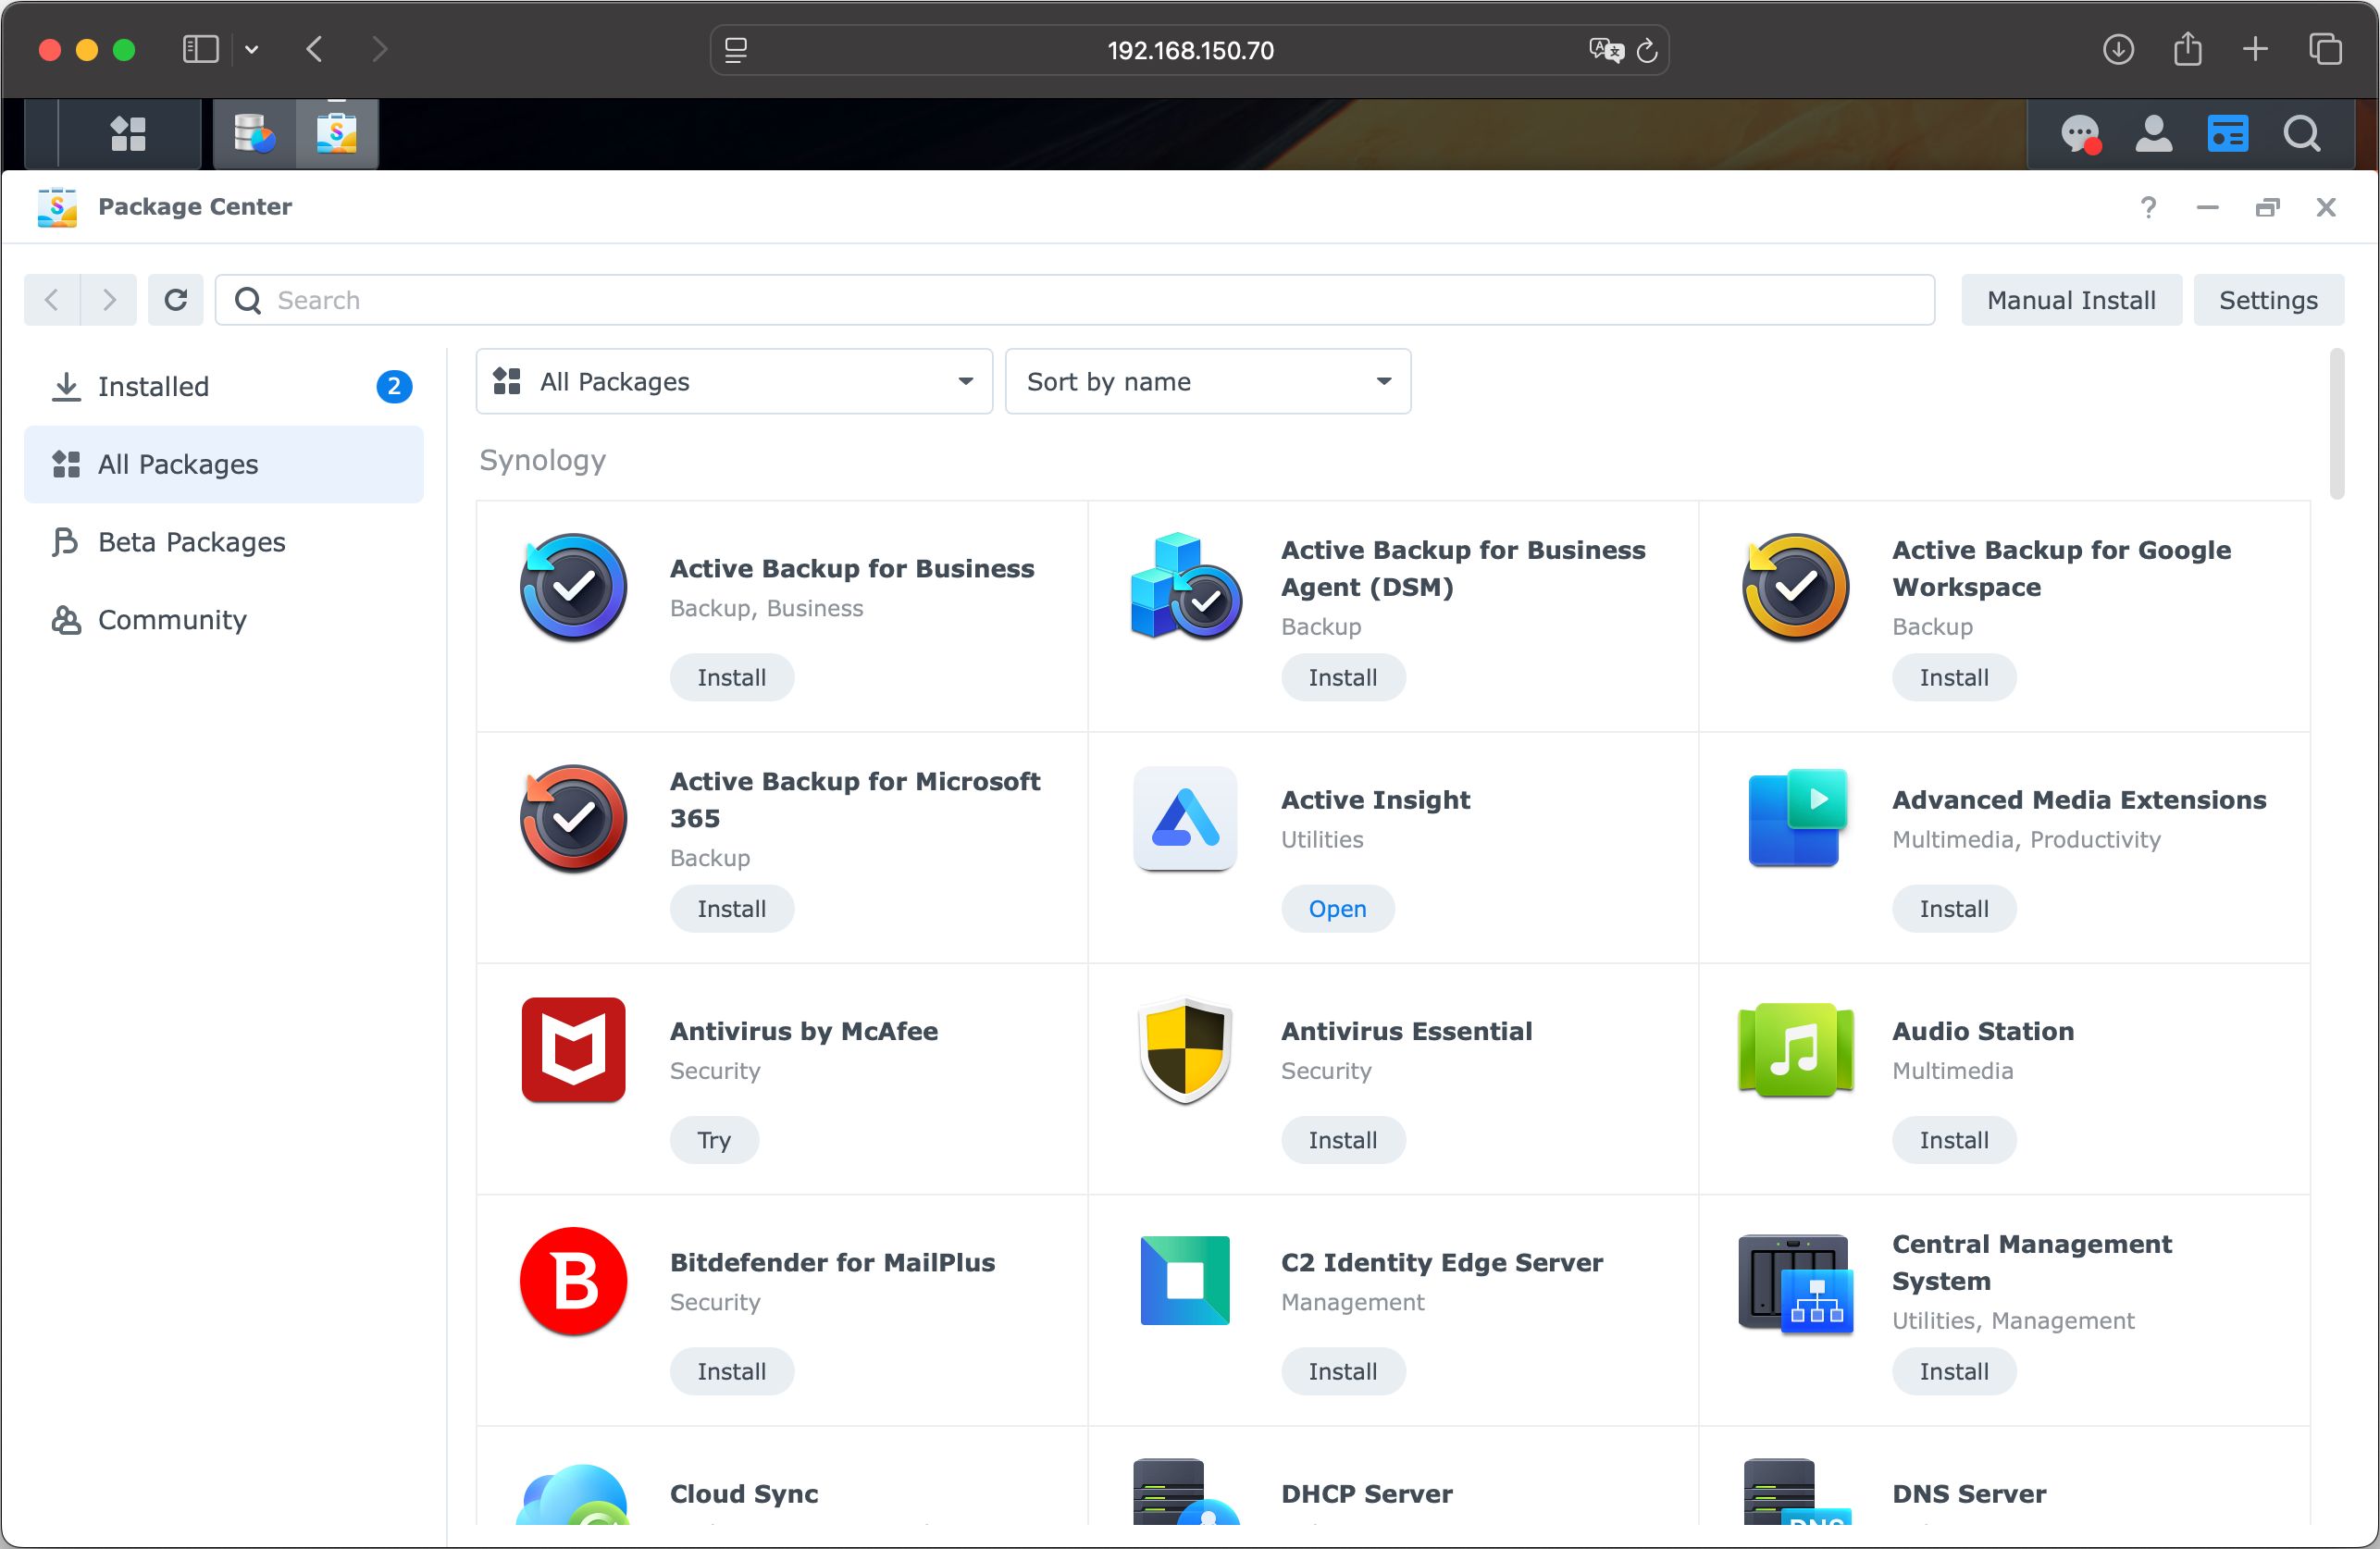Open DSM Main Menu grid icon
The height and width of the screenshot is (1549, 2380).
tap(128, 133)
